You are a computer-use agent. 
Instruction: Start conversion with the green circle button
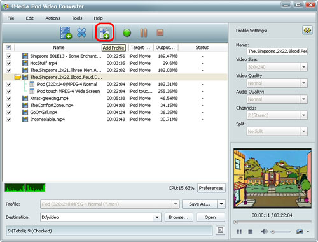tap(127, 33)
